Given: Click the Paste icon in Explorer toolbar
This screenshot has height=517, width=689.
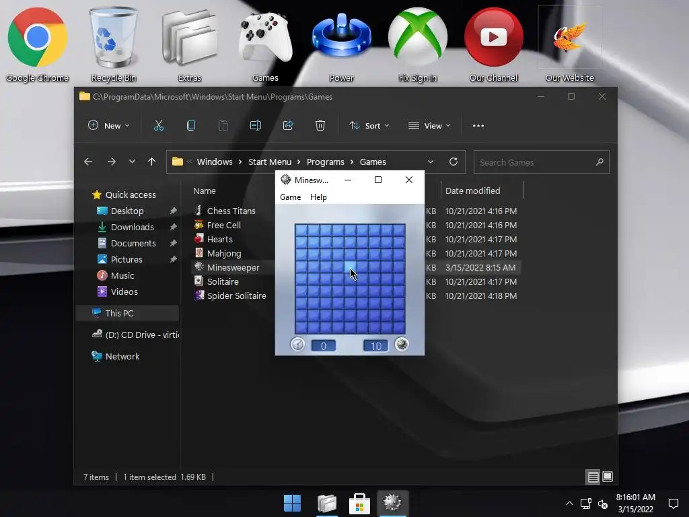Looking at the screenshot, I should [x=223, y=125].
